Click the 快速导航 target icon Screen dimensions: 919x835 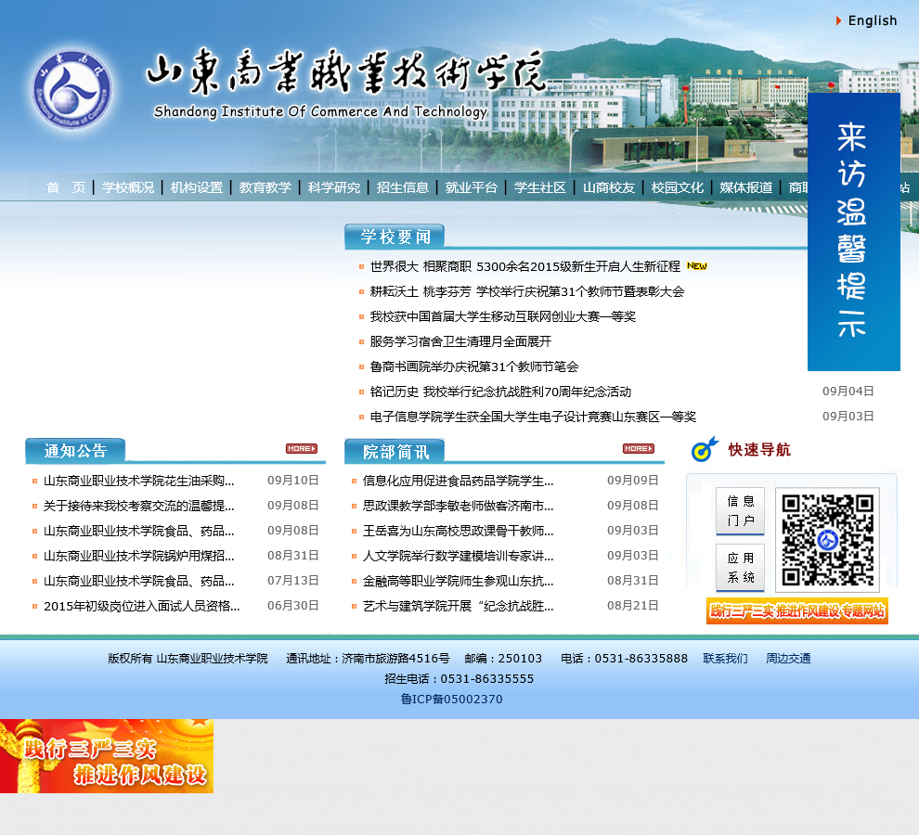704,449
